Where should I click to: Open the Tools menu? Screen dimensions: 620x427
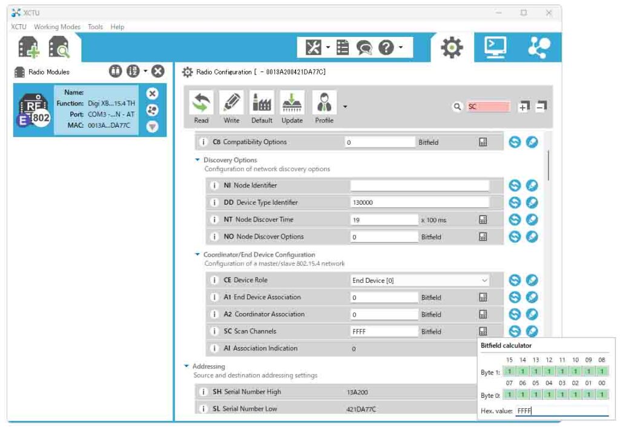click(95, 27)
